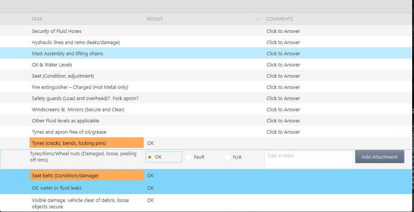
Task: Open the Result column chevron dropdown
Action: point(258,18)
